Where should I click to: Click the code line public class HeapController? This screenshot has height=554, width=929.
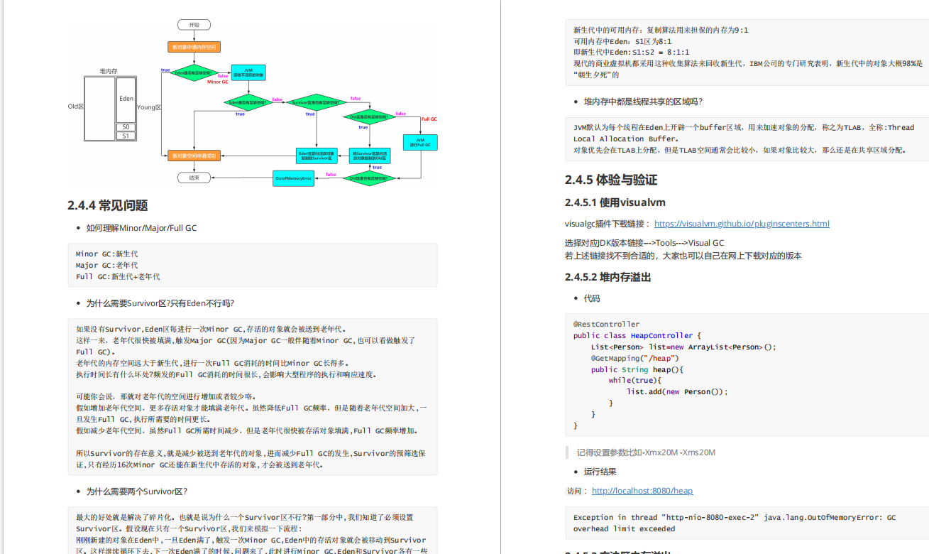click(637, 335)
